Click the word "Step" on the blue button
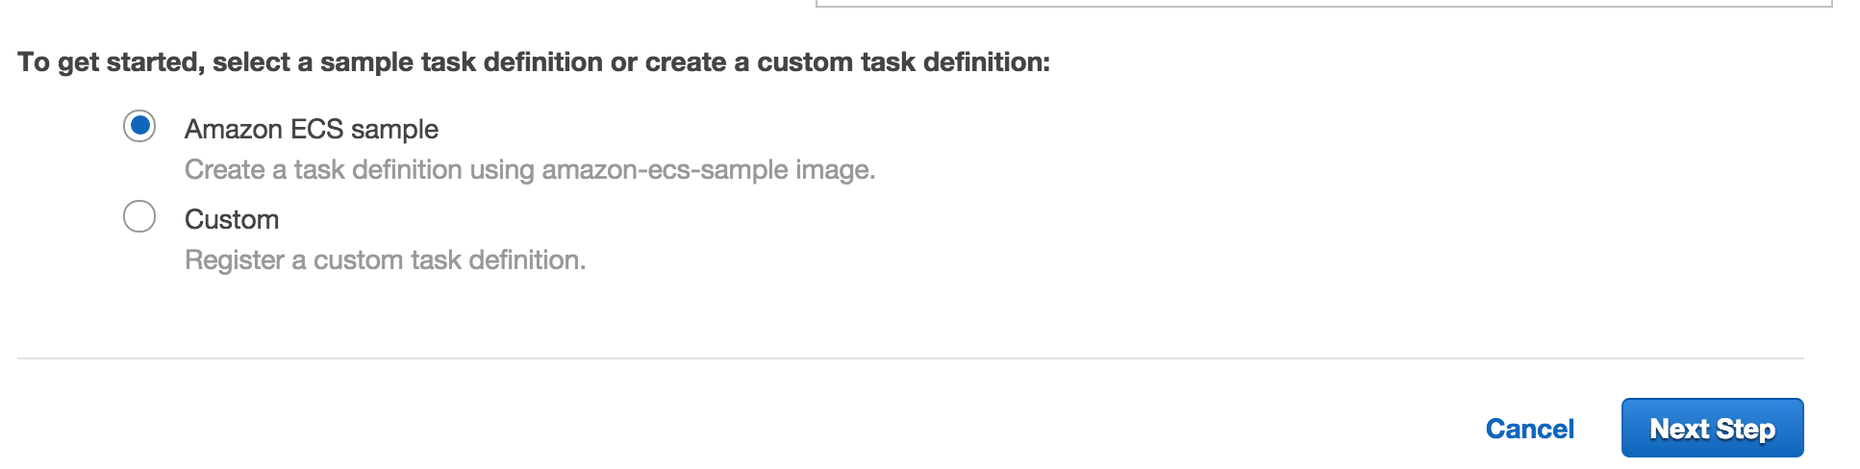Viewport: 1860px width, 469px height. click(x=1746, y=429)
